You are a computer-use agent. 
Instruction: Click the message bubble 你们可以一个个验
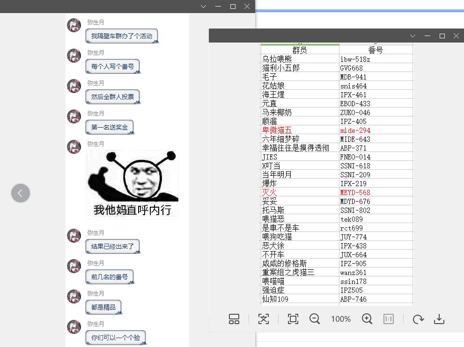[x=116, y=338]
